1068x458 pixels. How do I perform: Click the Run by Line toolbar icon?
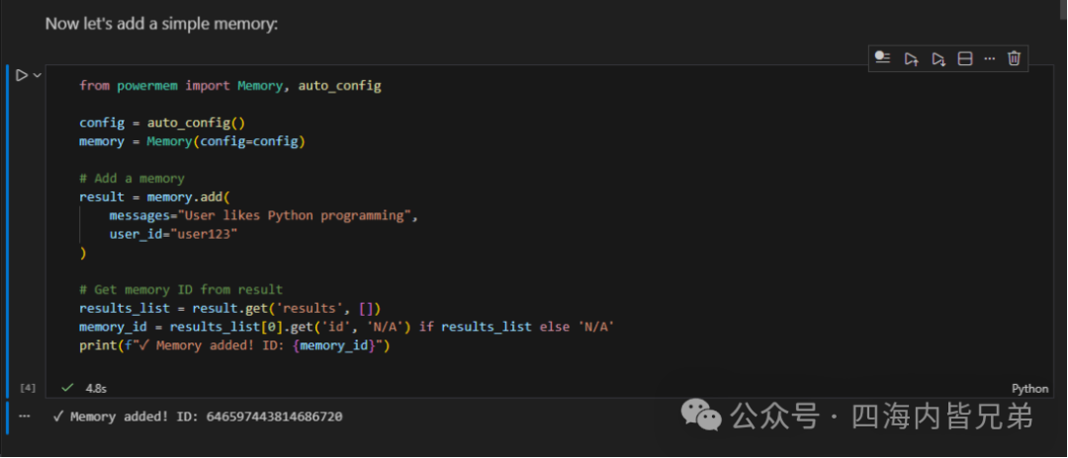point(883,58)
